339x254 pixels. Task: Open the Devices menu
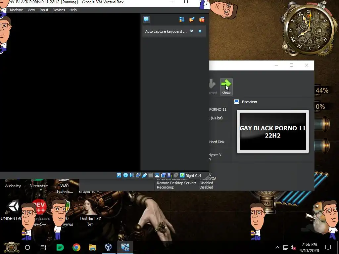(x=59, y=10)
